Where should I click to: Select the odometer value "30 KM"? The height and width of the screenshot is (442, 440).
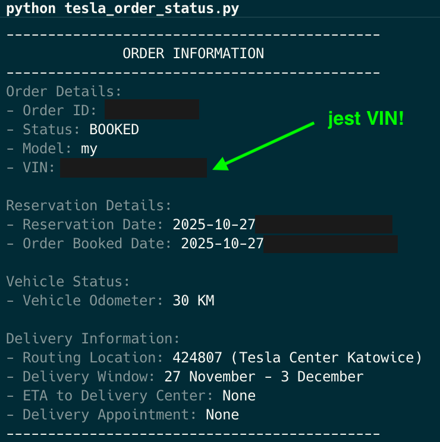[x=193, y=301]
